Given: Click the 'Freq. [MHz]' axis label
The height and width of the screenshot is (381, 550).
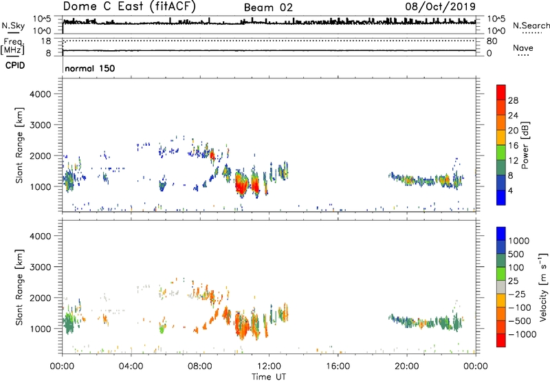Looking at the screenshot, I should coord(12,46).
